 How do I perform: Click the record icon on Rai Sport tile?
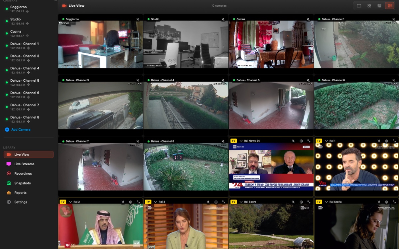(x=301, y=202)
